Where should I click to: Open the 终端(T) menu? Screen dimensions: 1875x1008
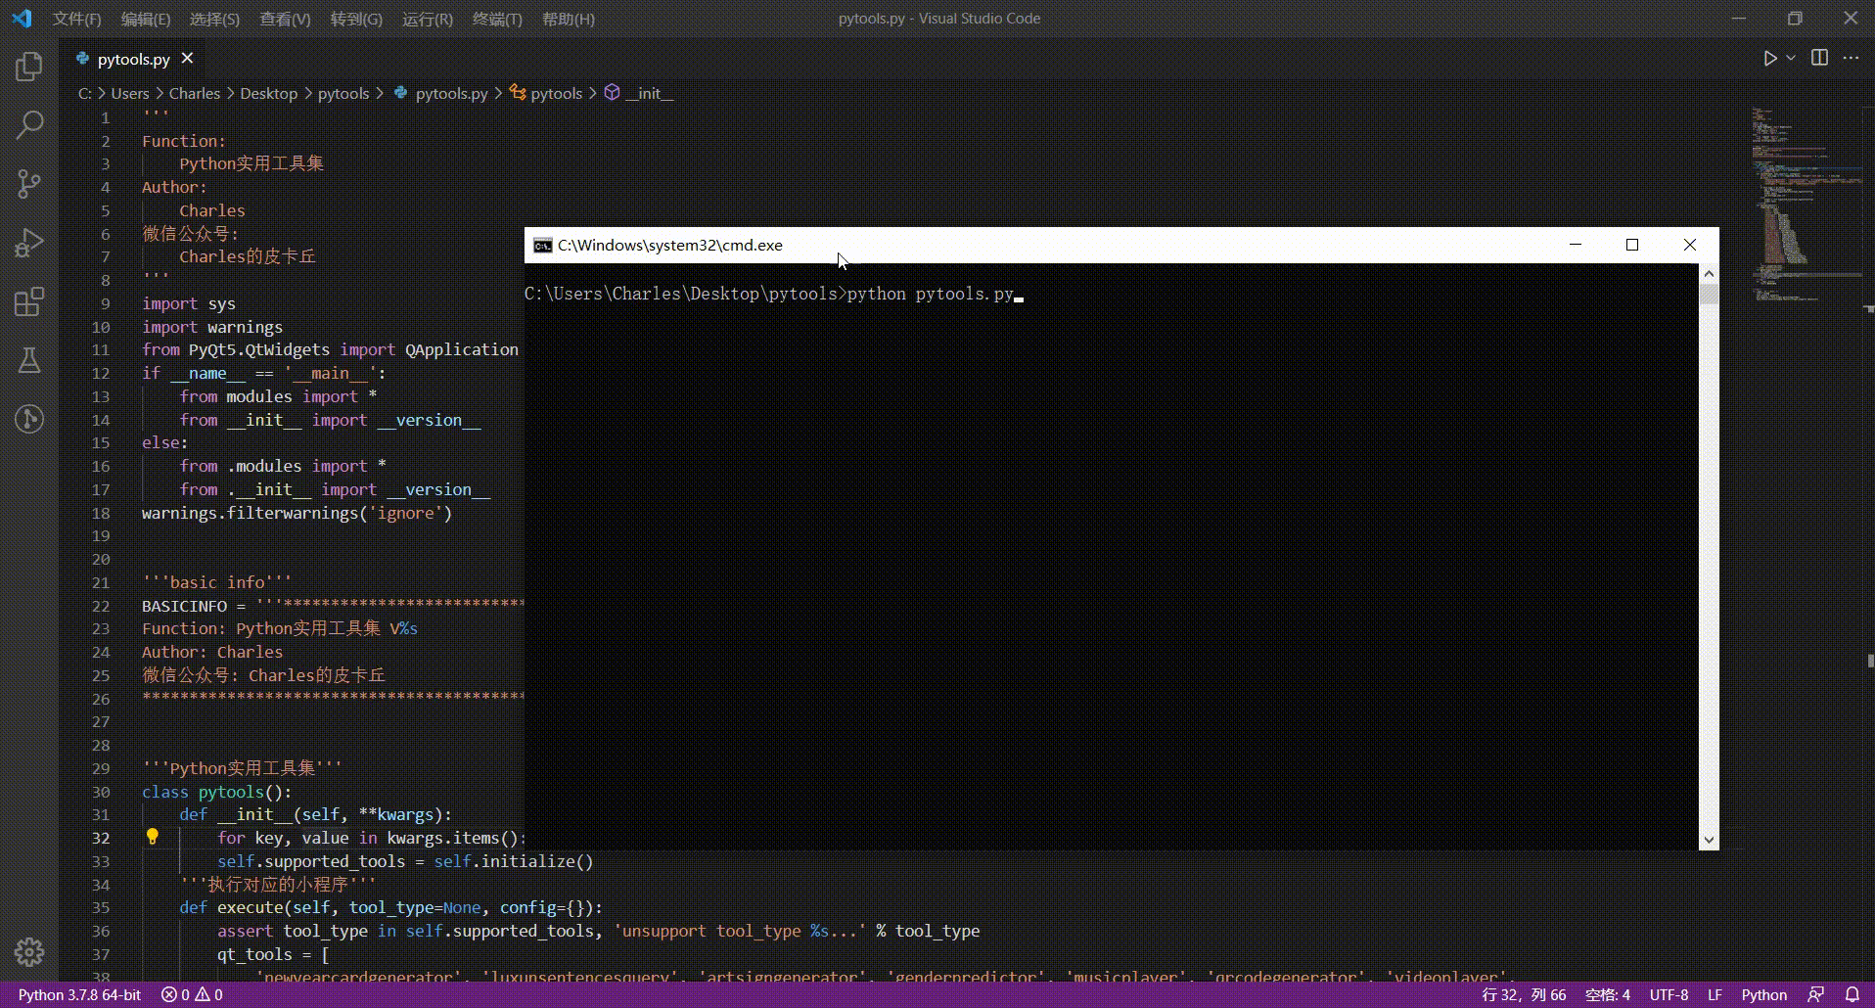coord(497,19)
